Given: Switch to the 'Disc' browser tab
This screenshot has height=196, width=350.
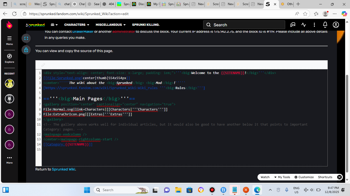Looking at the screenshot, I should click(138, 4).
